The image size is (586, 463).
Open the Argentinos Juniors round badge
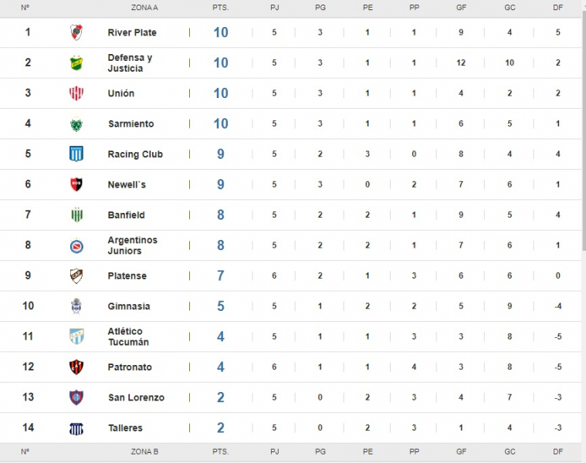pyautogui.click(x=76, y=246)
